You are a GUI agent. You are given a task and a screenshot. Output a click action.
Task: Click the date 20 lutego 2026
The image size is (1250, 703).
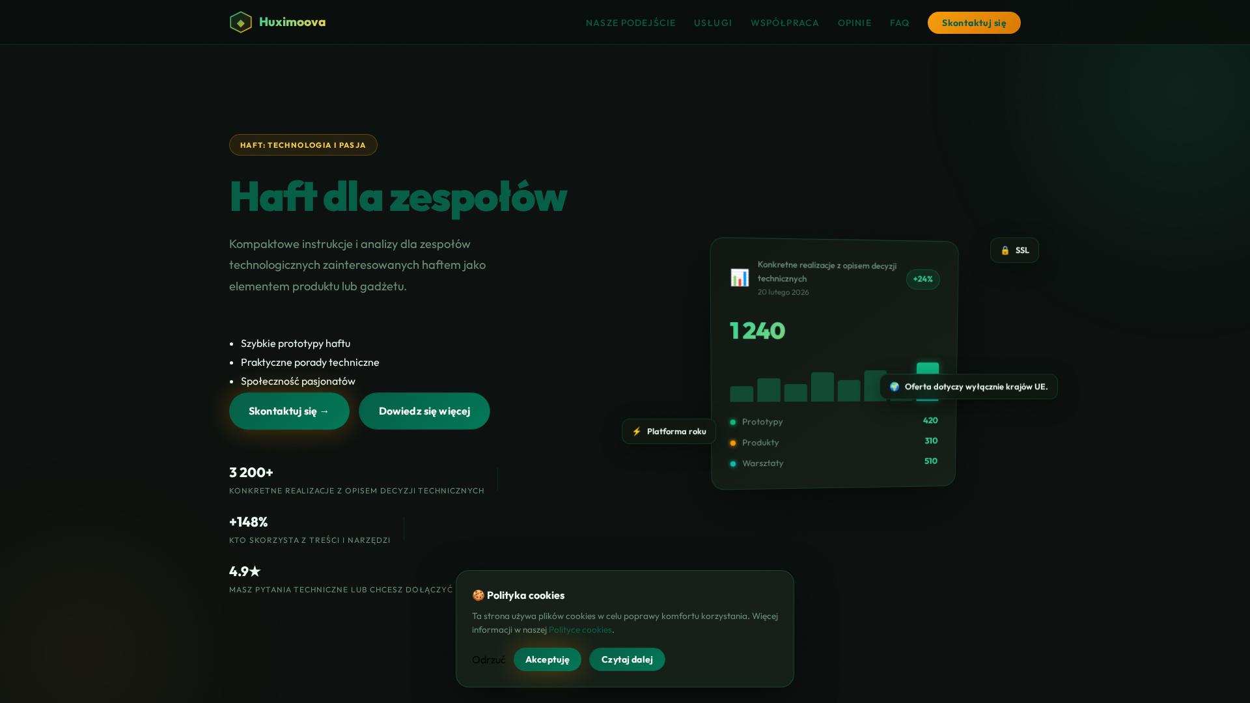(783, 292)
